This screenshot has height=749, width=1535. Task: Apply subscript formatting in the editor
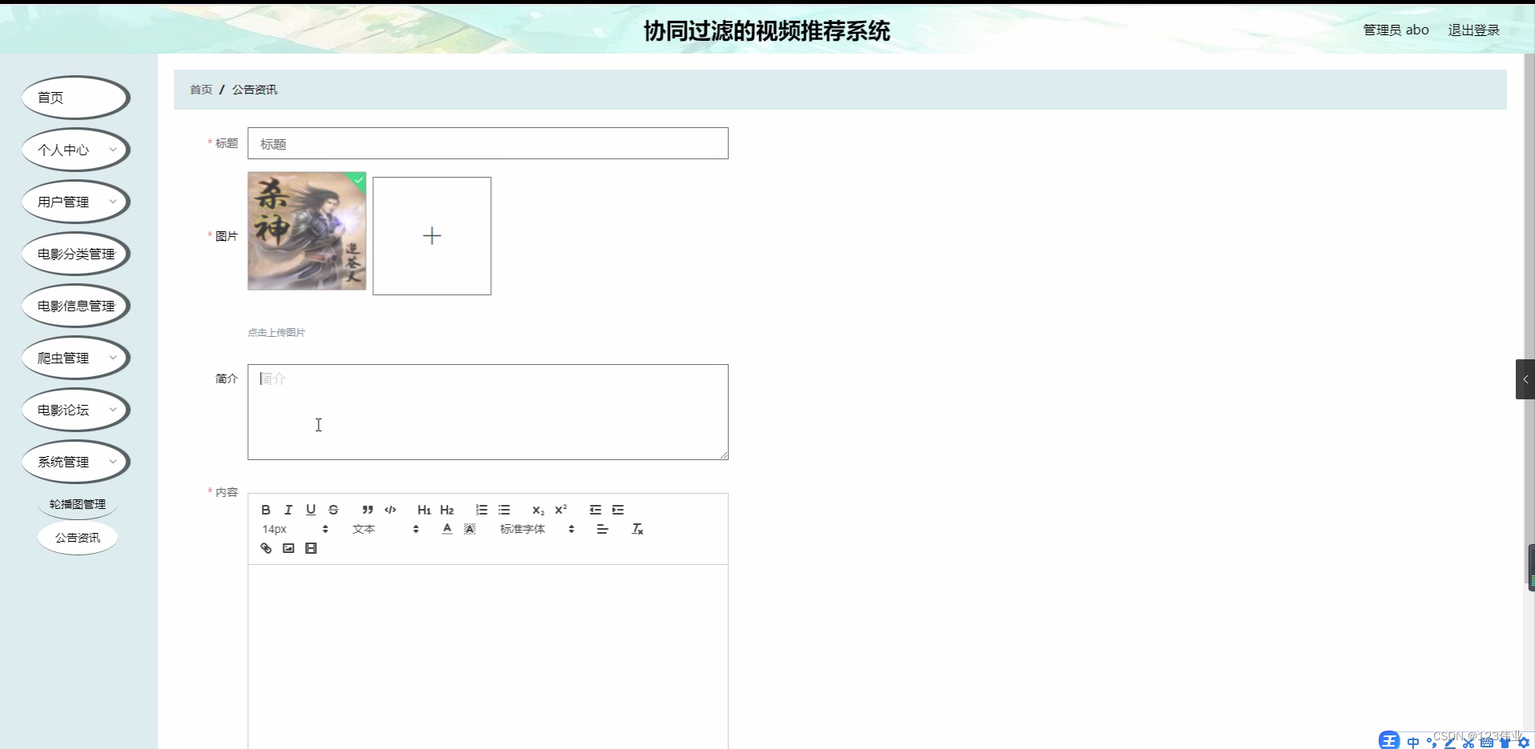pyautogui.click(x=537, y=510)
